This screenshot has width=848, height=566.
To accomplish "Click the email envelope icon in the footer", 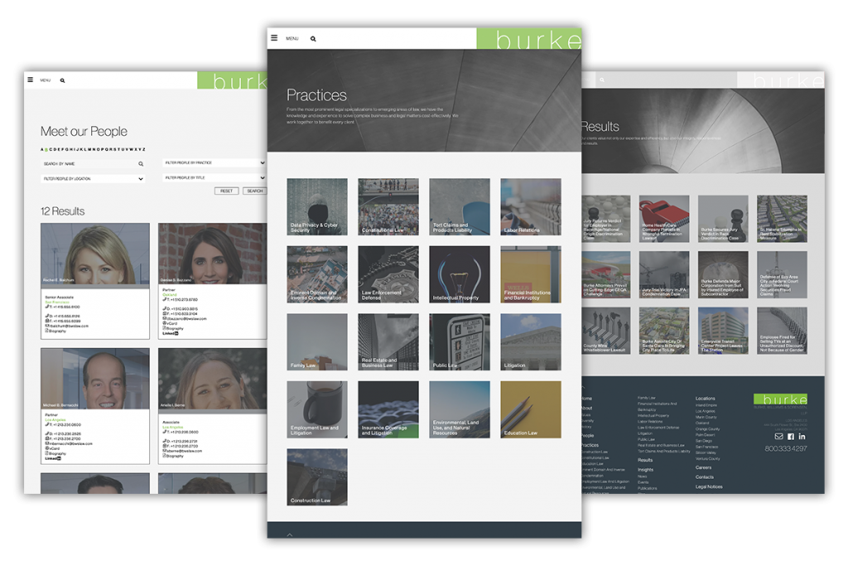I will coord(779,437).
